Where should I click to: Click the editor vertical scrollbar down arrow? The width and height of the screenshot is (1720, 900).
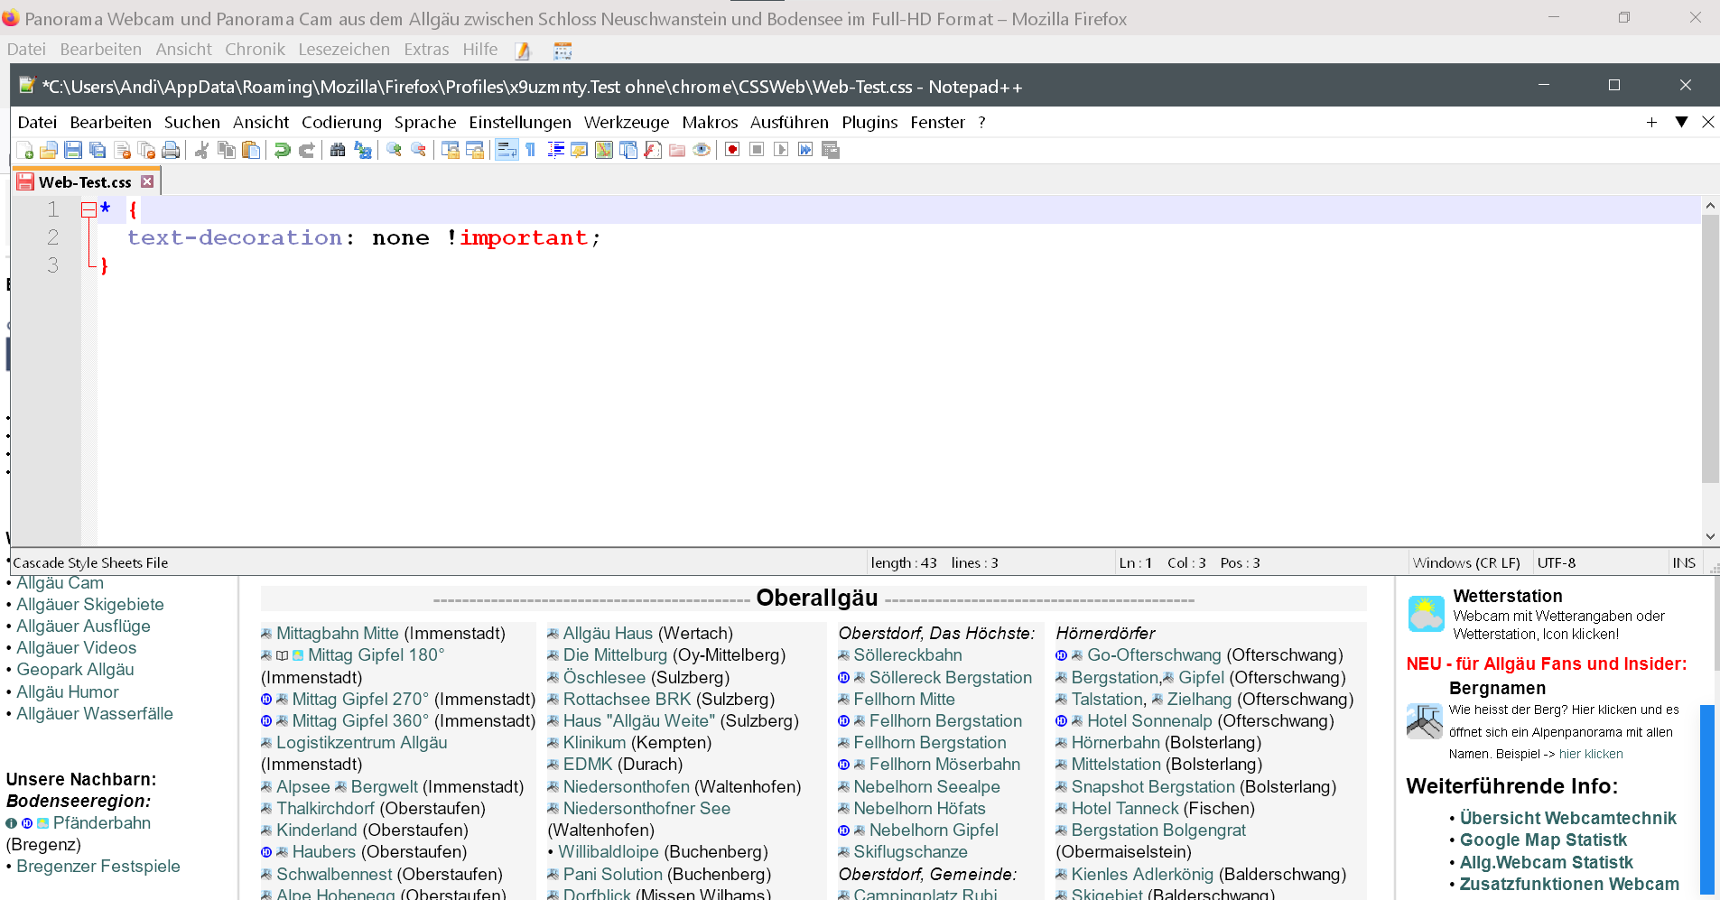[1709, 536]
